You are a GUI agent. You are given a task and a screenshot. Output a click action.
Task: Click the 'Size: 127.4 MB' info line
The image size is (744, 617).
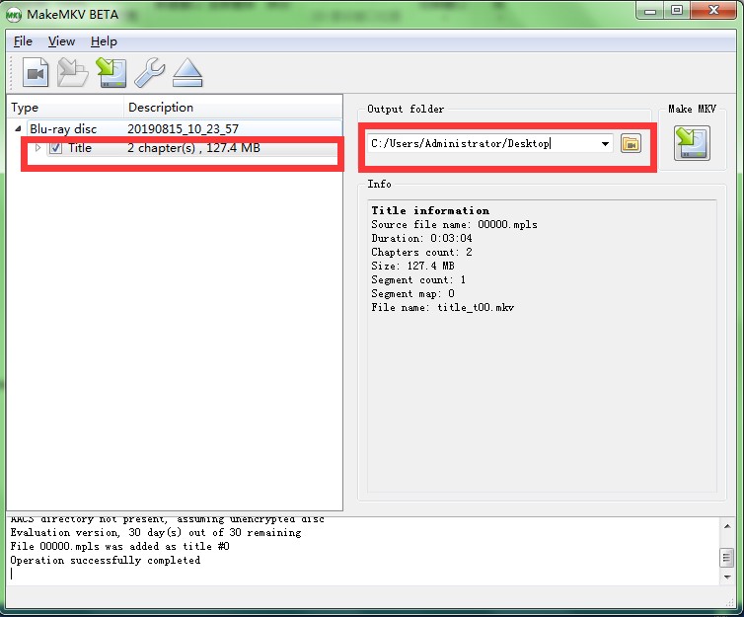click(412, 266)
